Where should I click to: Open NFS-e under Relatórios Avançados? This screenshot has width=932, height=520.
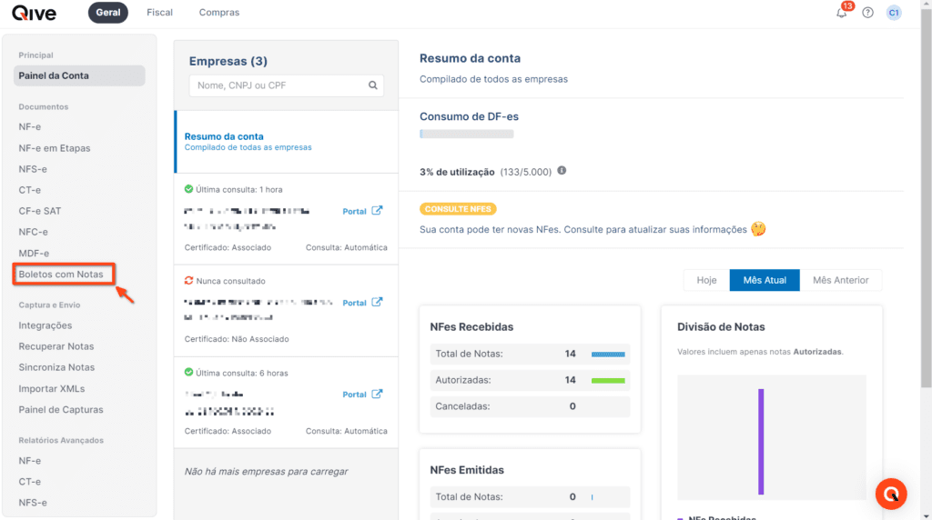point(33,503)
